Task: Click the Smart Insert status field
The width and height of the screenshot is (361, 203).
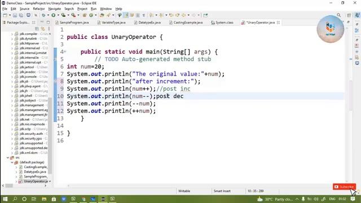Action: [222, 191]
